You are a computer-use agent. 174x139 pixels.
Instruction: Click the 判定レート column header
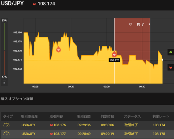[x=161, y=116]
